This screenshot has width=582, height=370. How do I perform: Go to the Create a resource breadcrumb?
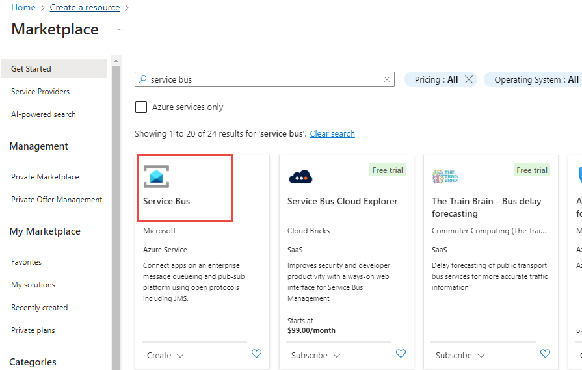pos(85,7)
